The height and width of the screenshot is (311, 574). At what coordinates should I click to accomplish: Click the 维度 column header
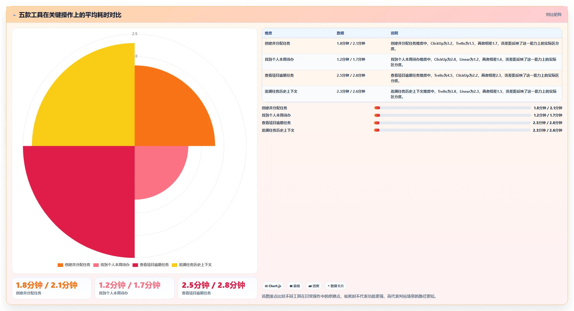(268, 33)
